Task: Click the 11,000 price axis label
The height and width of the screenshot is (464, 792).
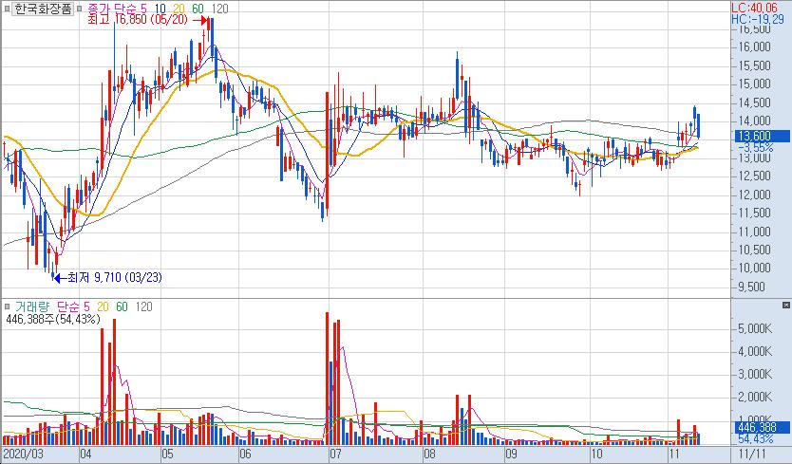Action: pyautogui.click(x=755, y=232)
